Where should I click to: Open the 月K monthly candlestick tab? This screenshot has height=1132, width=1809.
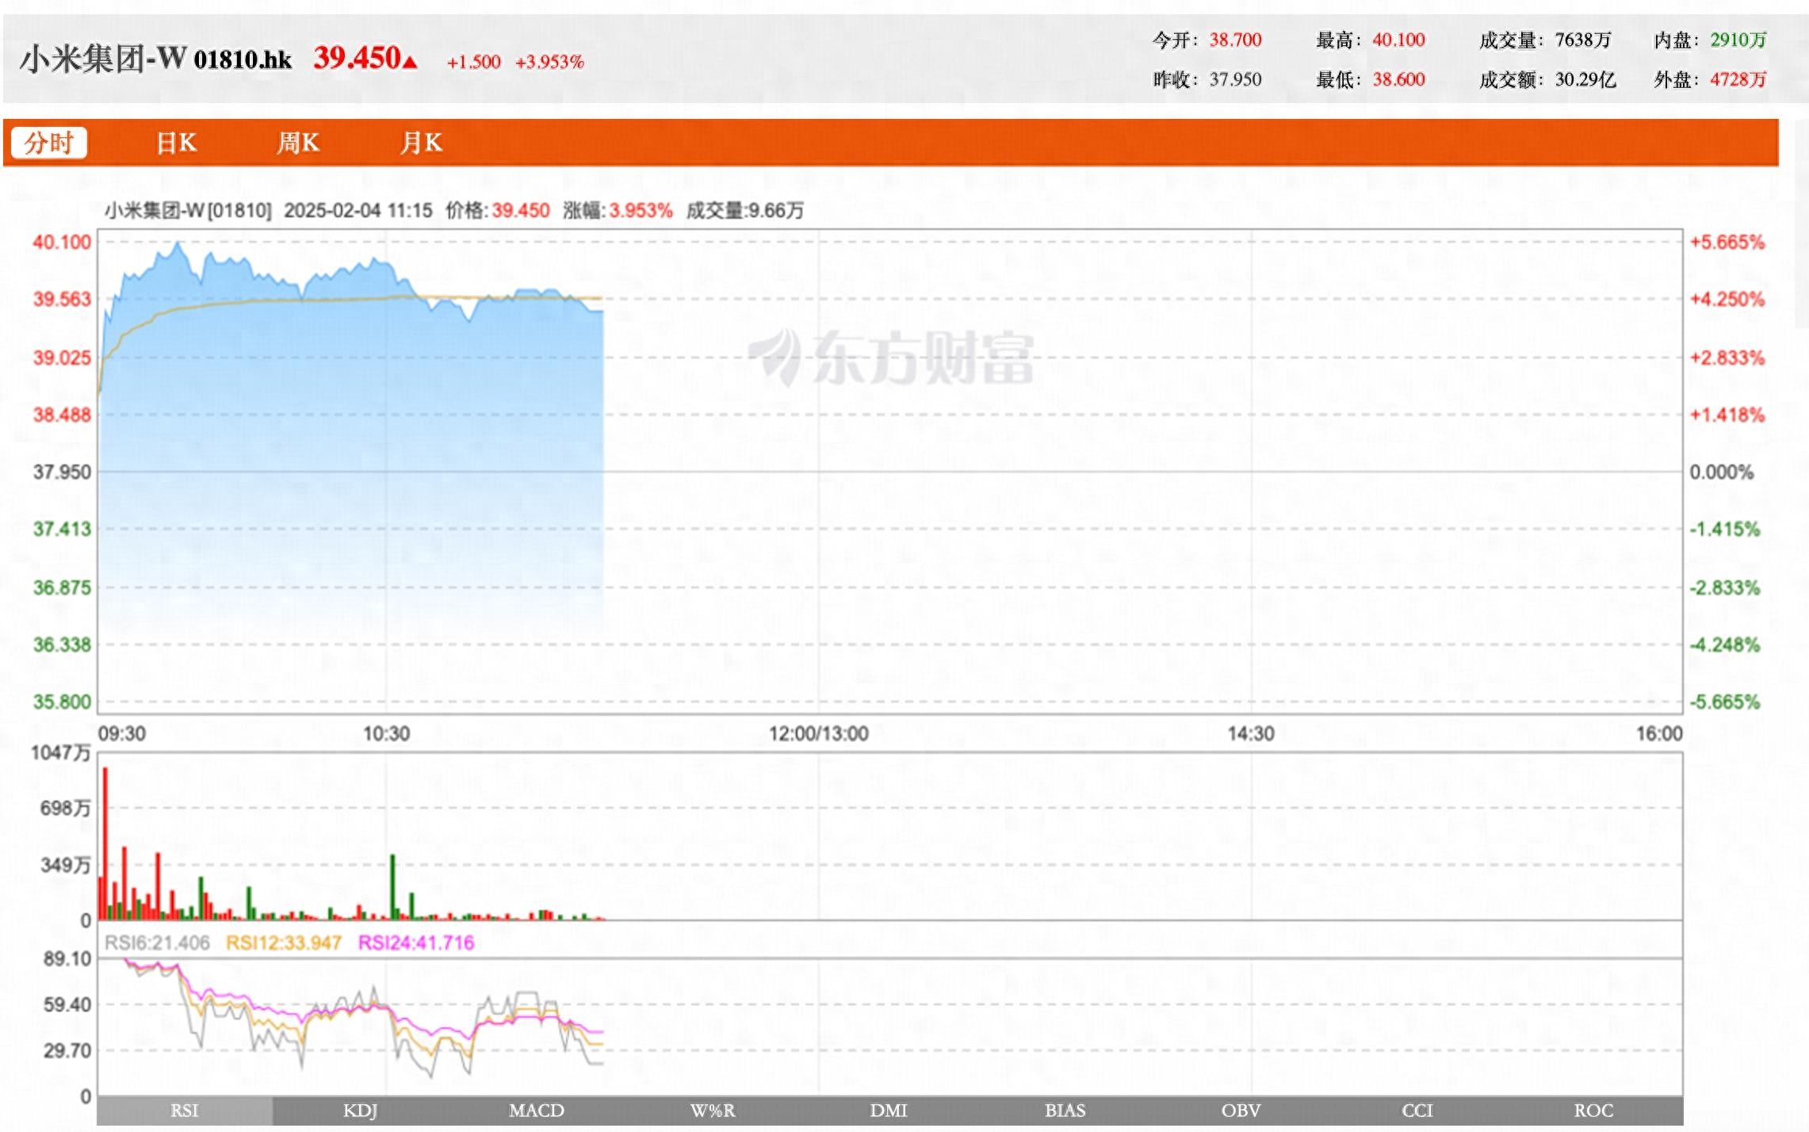point(421,143)
